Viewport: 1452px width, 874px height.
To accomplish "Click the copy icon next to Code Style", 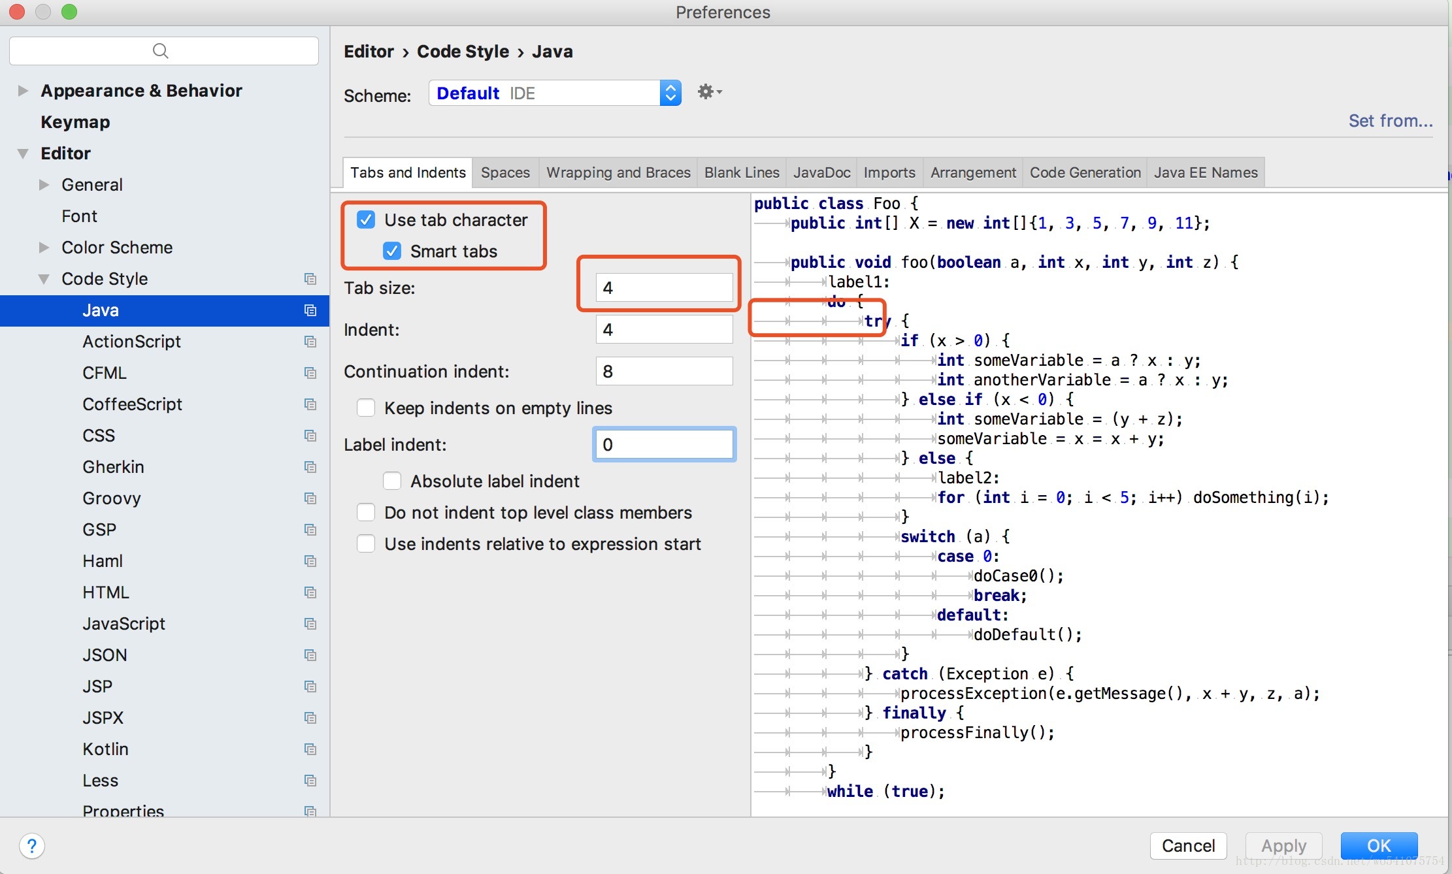I will 310,279.
